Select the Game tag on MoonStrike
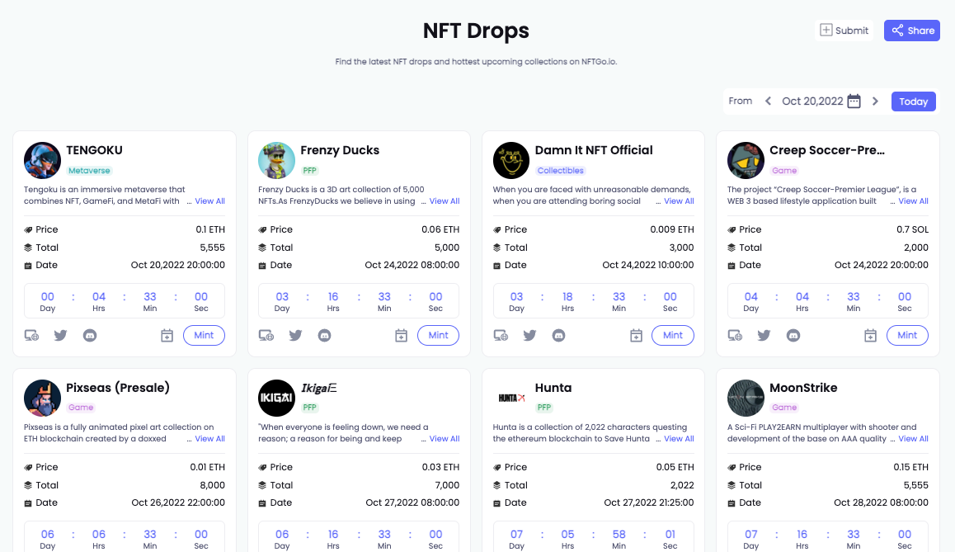This screenshot has height=552, width=955. [783, 408]
